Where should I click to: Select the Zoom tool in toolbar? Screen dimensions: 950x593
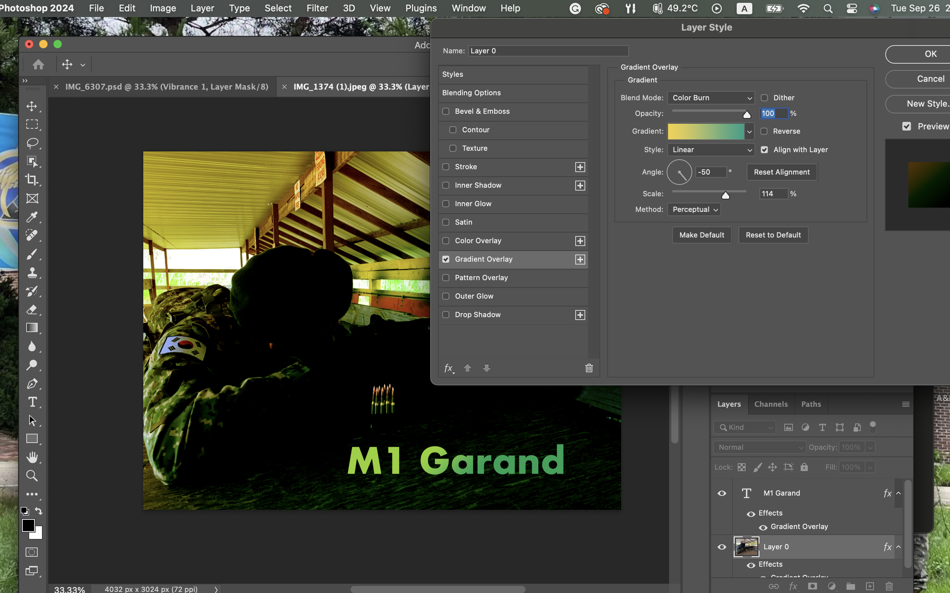pyautogui.click(x=32, y=476)
